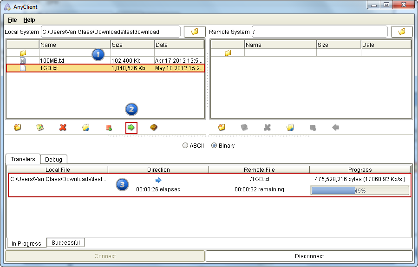Click the remote new folder icon
This screenshot has height=267, width=418.
(222, 127)
